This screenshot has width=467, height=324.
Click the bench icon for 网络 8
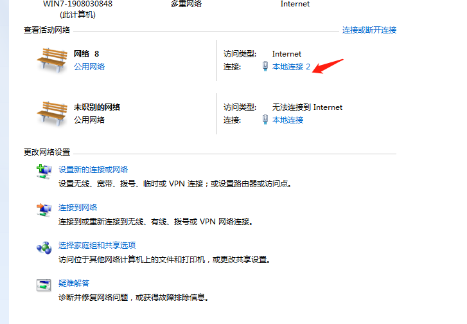tap(51, 60)
